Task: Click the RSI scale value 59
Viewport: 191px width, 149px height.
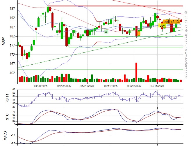Action: coord(14,93)
